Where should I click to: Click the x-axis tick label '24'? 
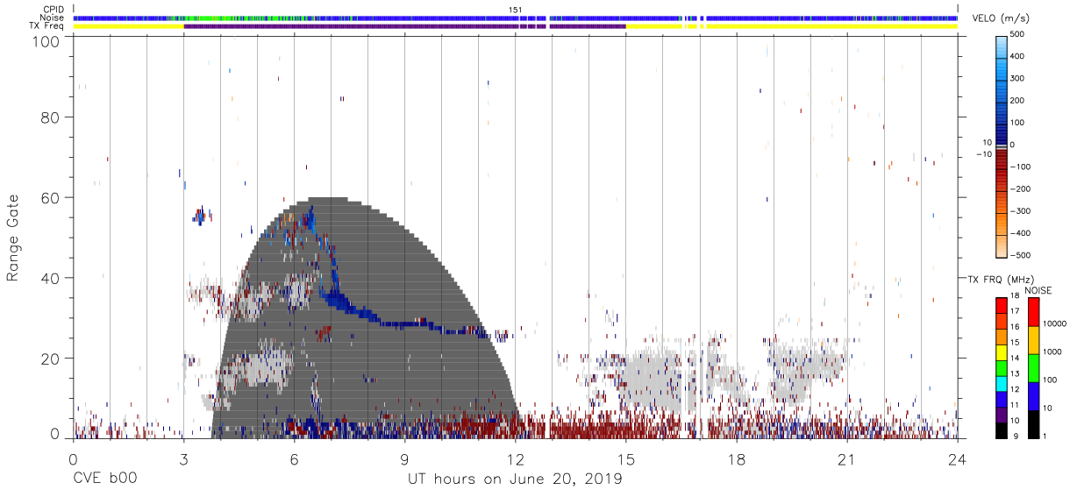coord(958,459)
